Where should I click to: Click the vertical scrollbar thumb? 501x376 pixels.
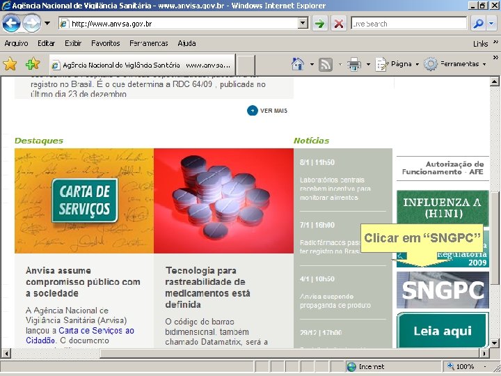coord(494,237)
